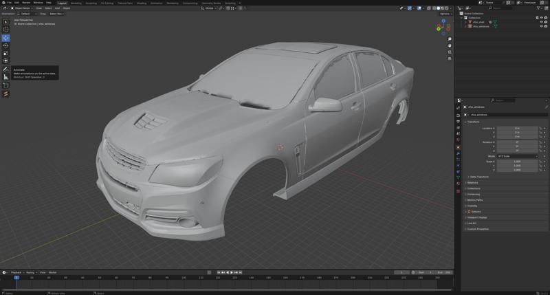Click the Zoom magnifier viewport icon

[449, 40]
